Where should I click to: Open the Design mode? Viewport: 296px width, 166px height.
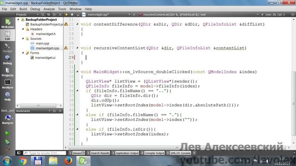click(x=7, y=48)
